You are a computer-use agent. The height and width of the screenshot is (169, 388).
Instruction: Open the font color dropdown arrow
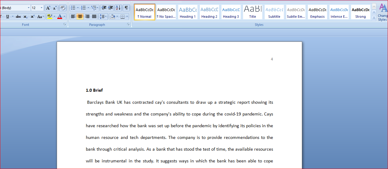65,17
